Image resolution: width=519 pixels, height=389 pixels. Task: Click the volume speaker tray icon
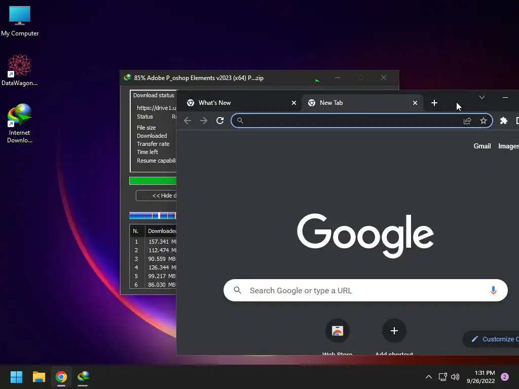coord(455,377)
